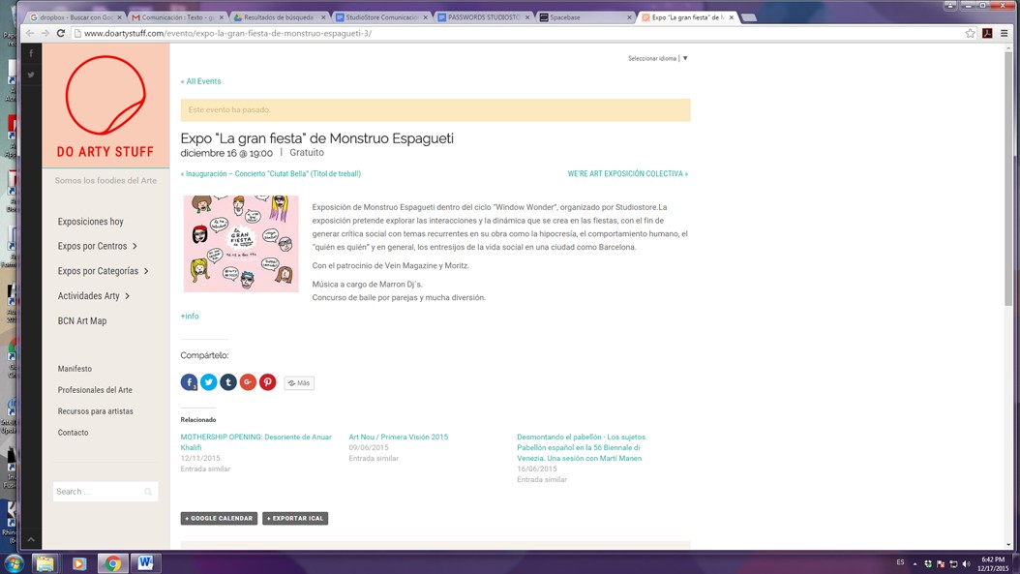Viewport: 1020px width, 574px height.
Task: Click the sidebar scroll-up arrow icon
Action: click(x=31, y=539)
